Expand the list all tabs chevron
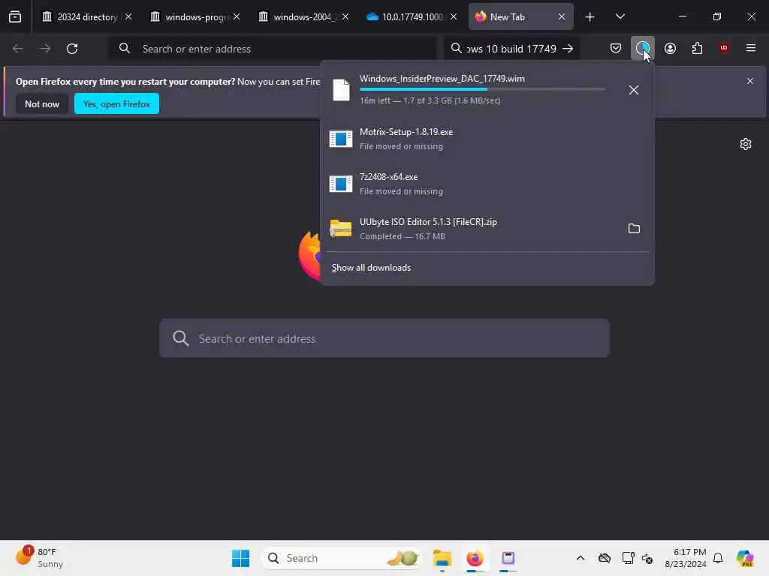 [620, 16]
